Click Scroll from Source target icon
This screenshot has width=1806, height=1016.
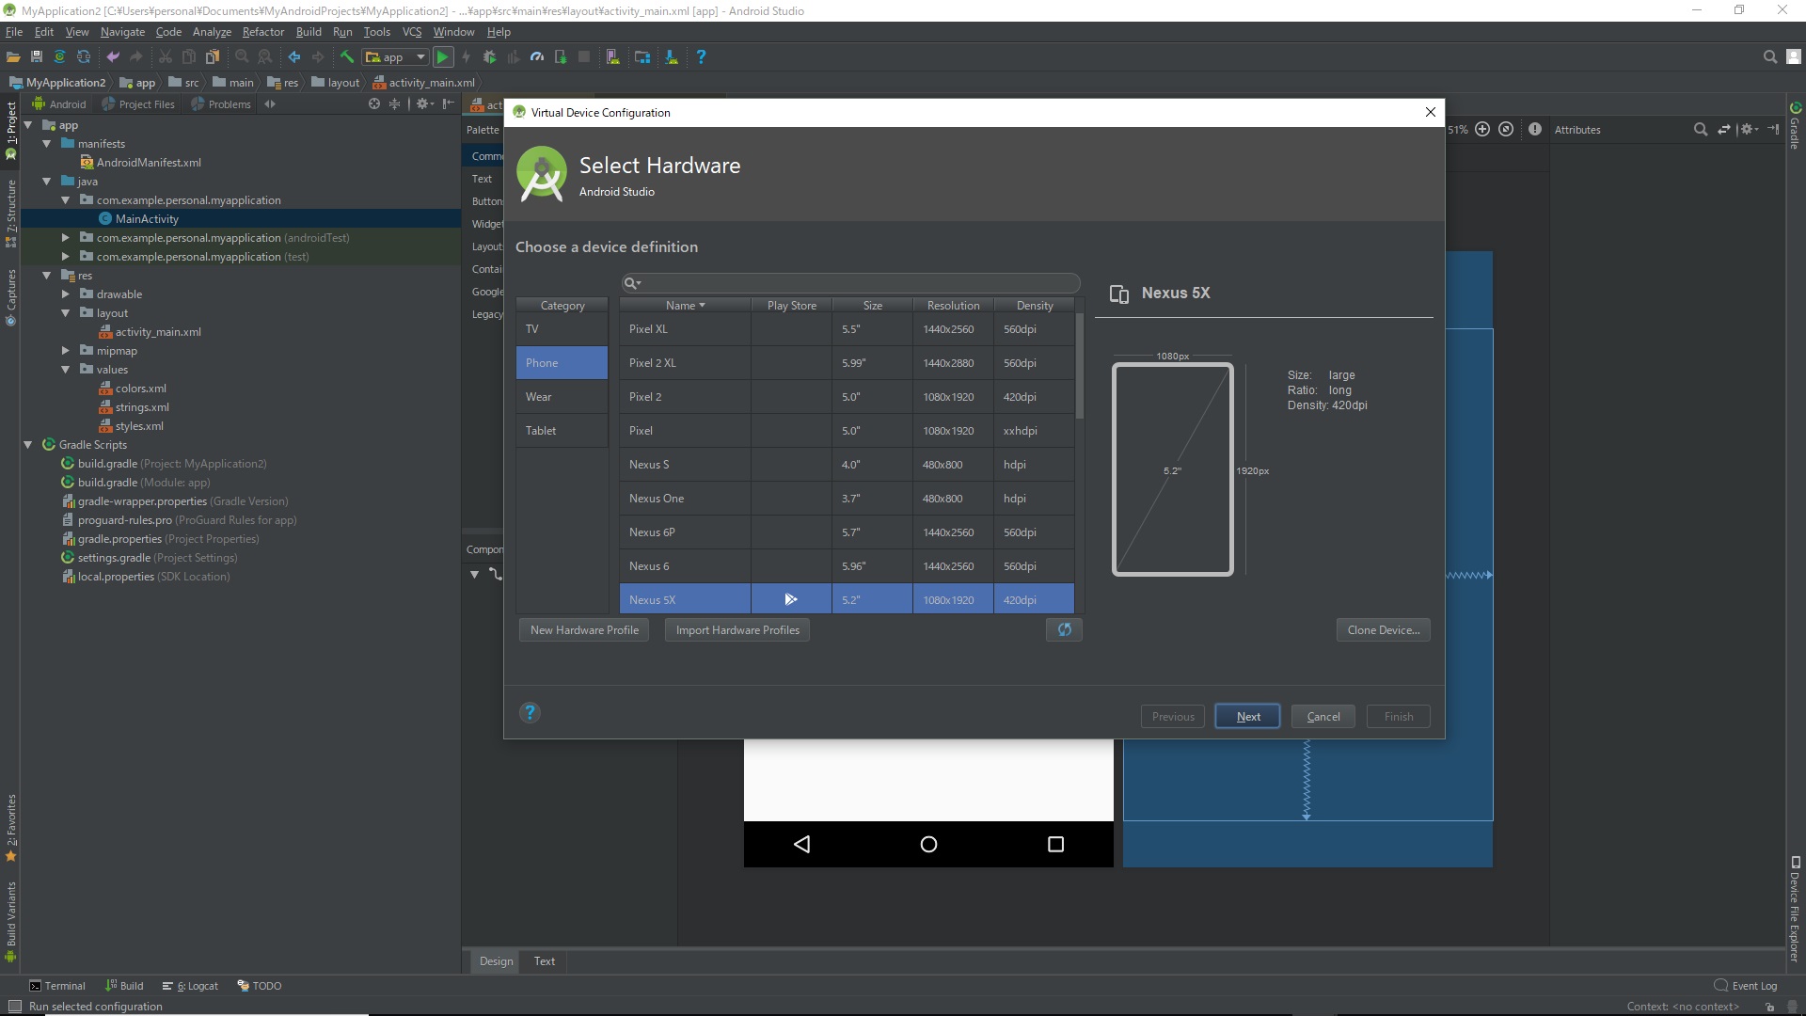pos(374,104)
